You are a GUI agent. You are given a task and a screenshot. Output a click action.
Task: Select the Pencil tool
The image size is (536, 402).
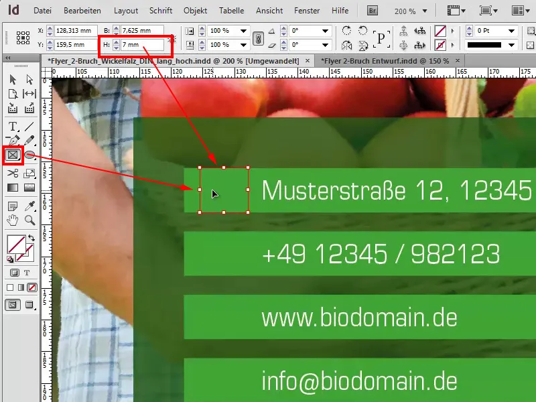(x=29, y=141)
